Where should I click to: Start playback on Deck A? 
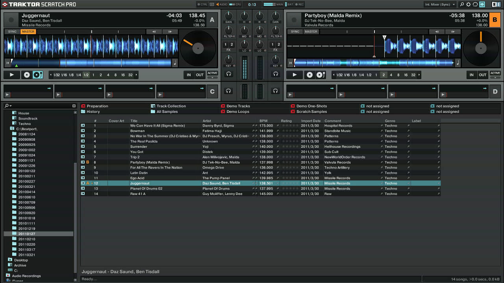pyautogui.click(x=12, y=75)
